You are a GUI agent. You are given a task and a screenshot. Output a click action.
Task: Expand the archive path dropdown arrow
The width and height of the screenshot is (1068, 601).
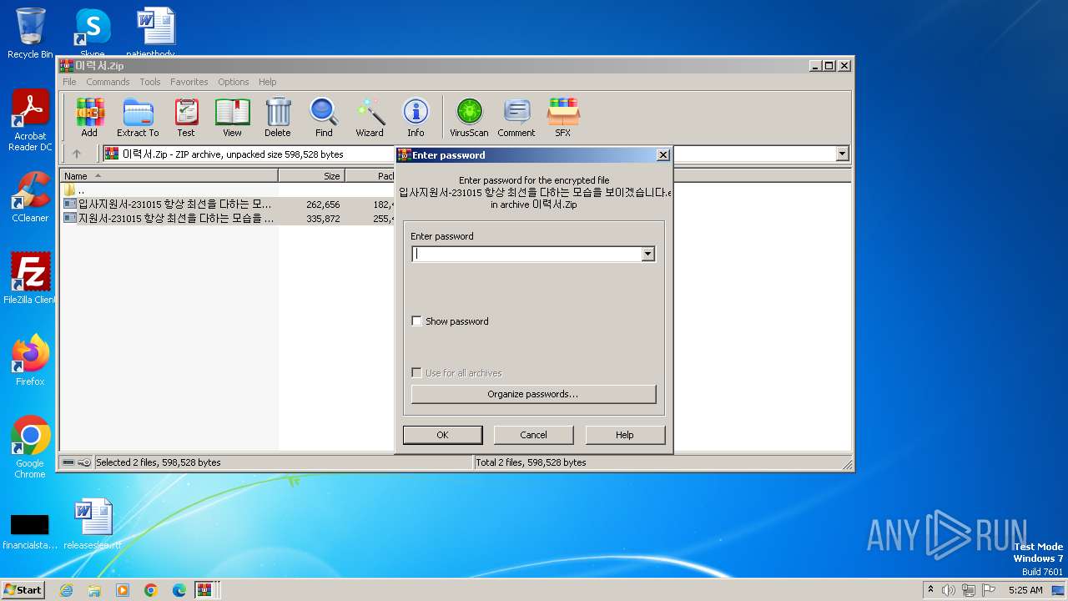click(842, 154)
